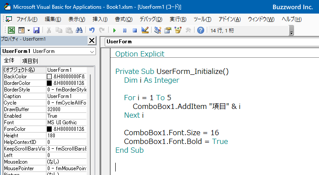Open the 書式(O) menu
The height and width of the screenshot is (175, 319).
coord(124,19)
